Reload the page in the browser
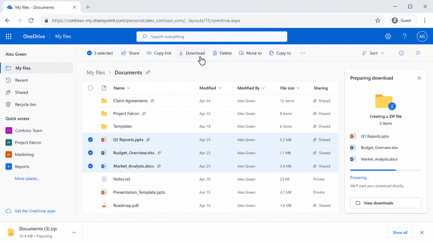This screenshot has height=243, width=433. pyautogui.click(x=31, y=21)
